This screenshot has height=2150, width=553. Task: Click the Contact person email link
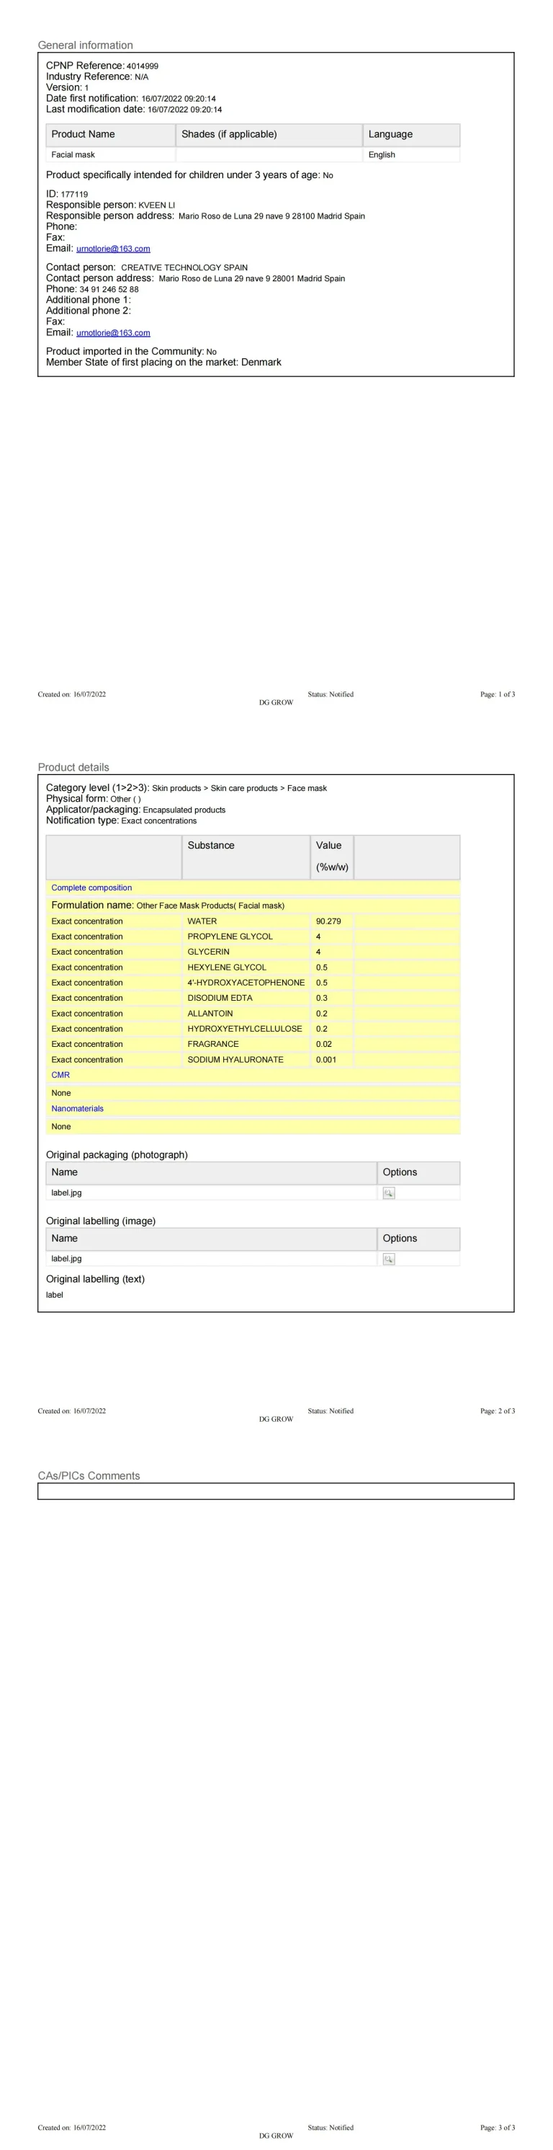pos(112,333)
